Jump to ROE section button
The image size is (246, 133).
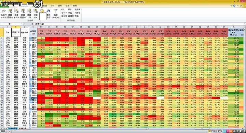(70, 13)
